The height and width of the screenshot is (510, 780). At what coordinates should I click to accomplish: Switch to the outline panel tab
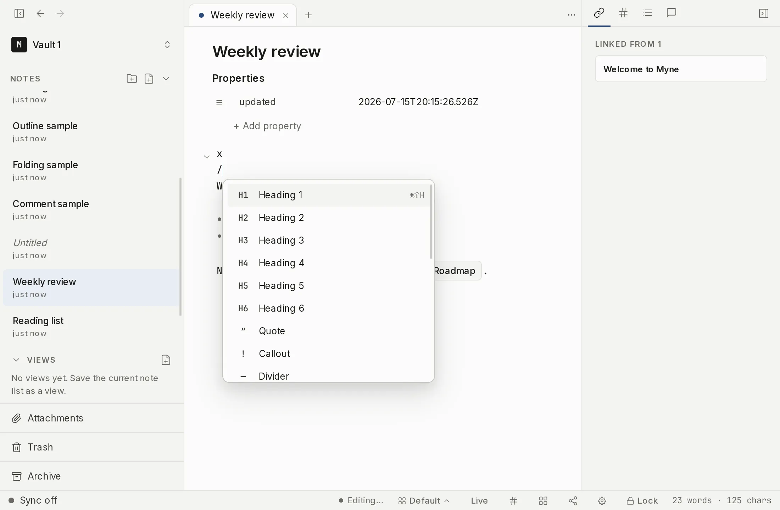[x=647, y=13]
